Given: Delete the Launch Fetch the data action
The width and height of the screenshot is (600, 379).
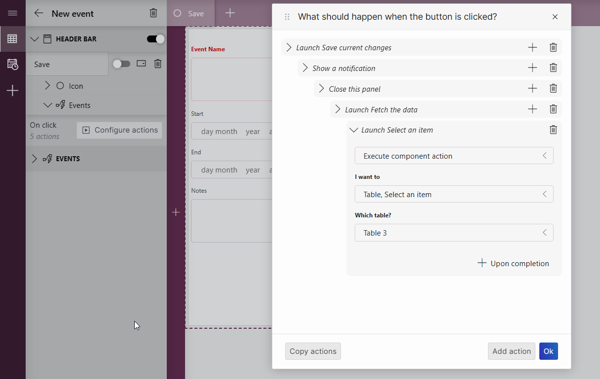Looking at the screenshot, I should (553, 109).
